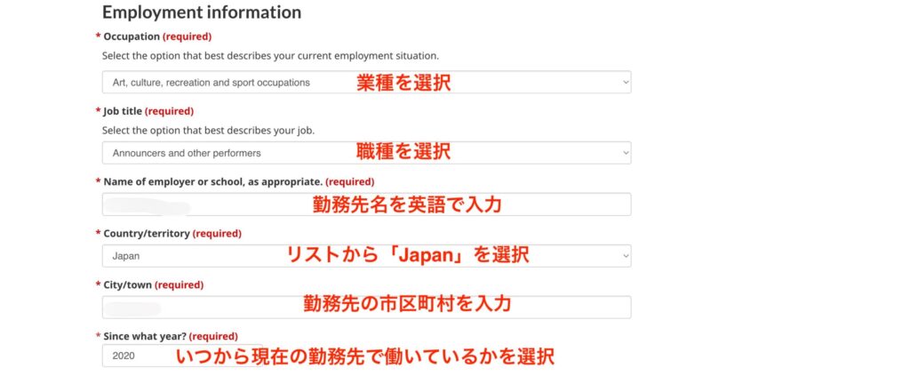The height and width of the screenshot is (376, 910).
Task: Click the red 業種を選択 annotation
Action: pyautogui.click(x=403, y=83)
